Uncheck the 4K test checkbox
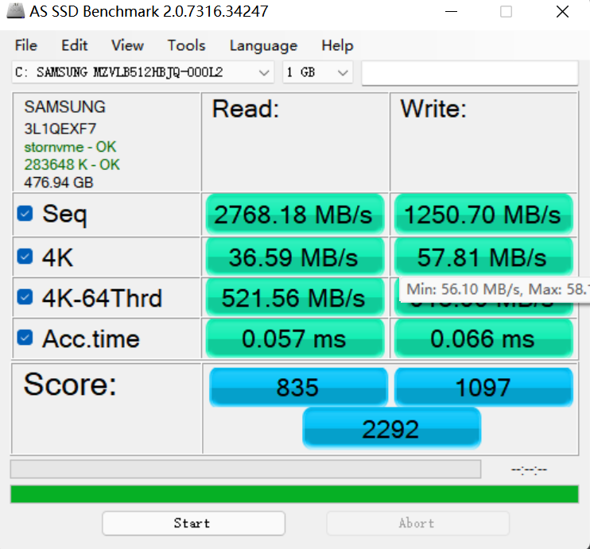590x549 pixels. click(25, 257)
